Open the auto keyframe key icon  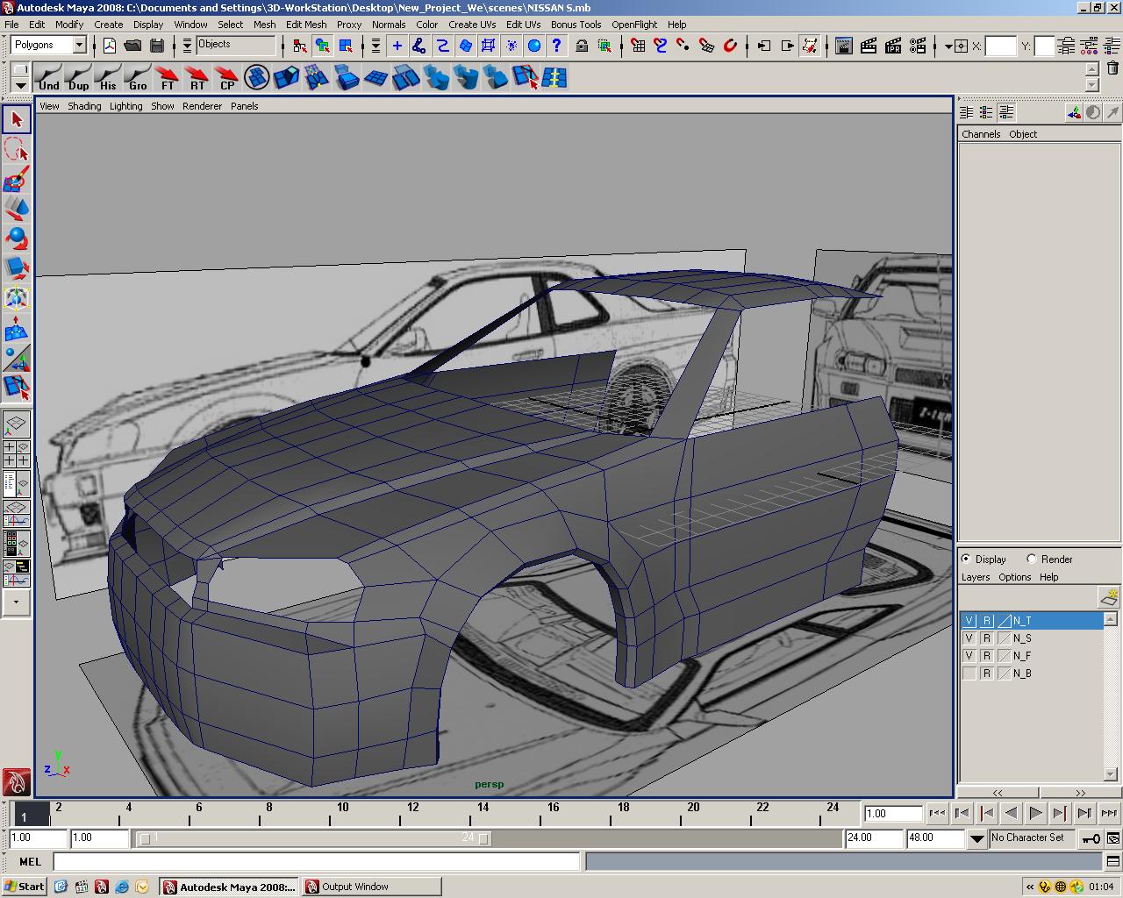point(1091,838)
